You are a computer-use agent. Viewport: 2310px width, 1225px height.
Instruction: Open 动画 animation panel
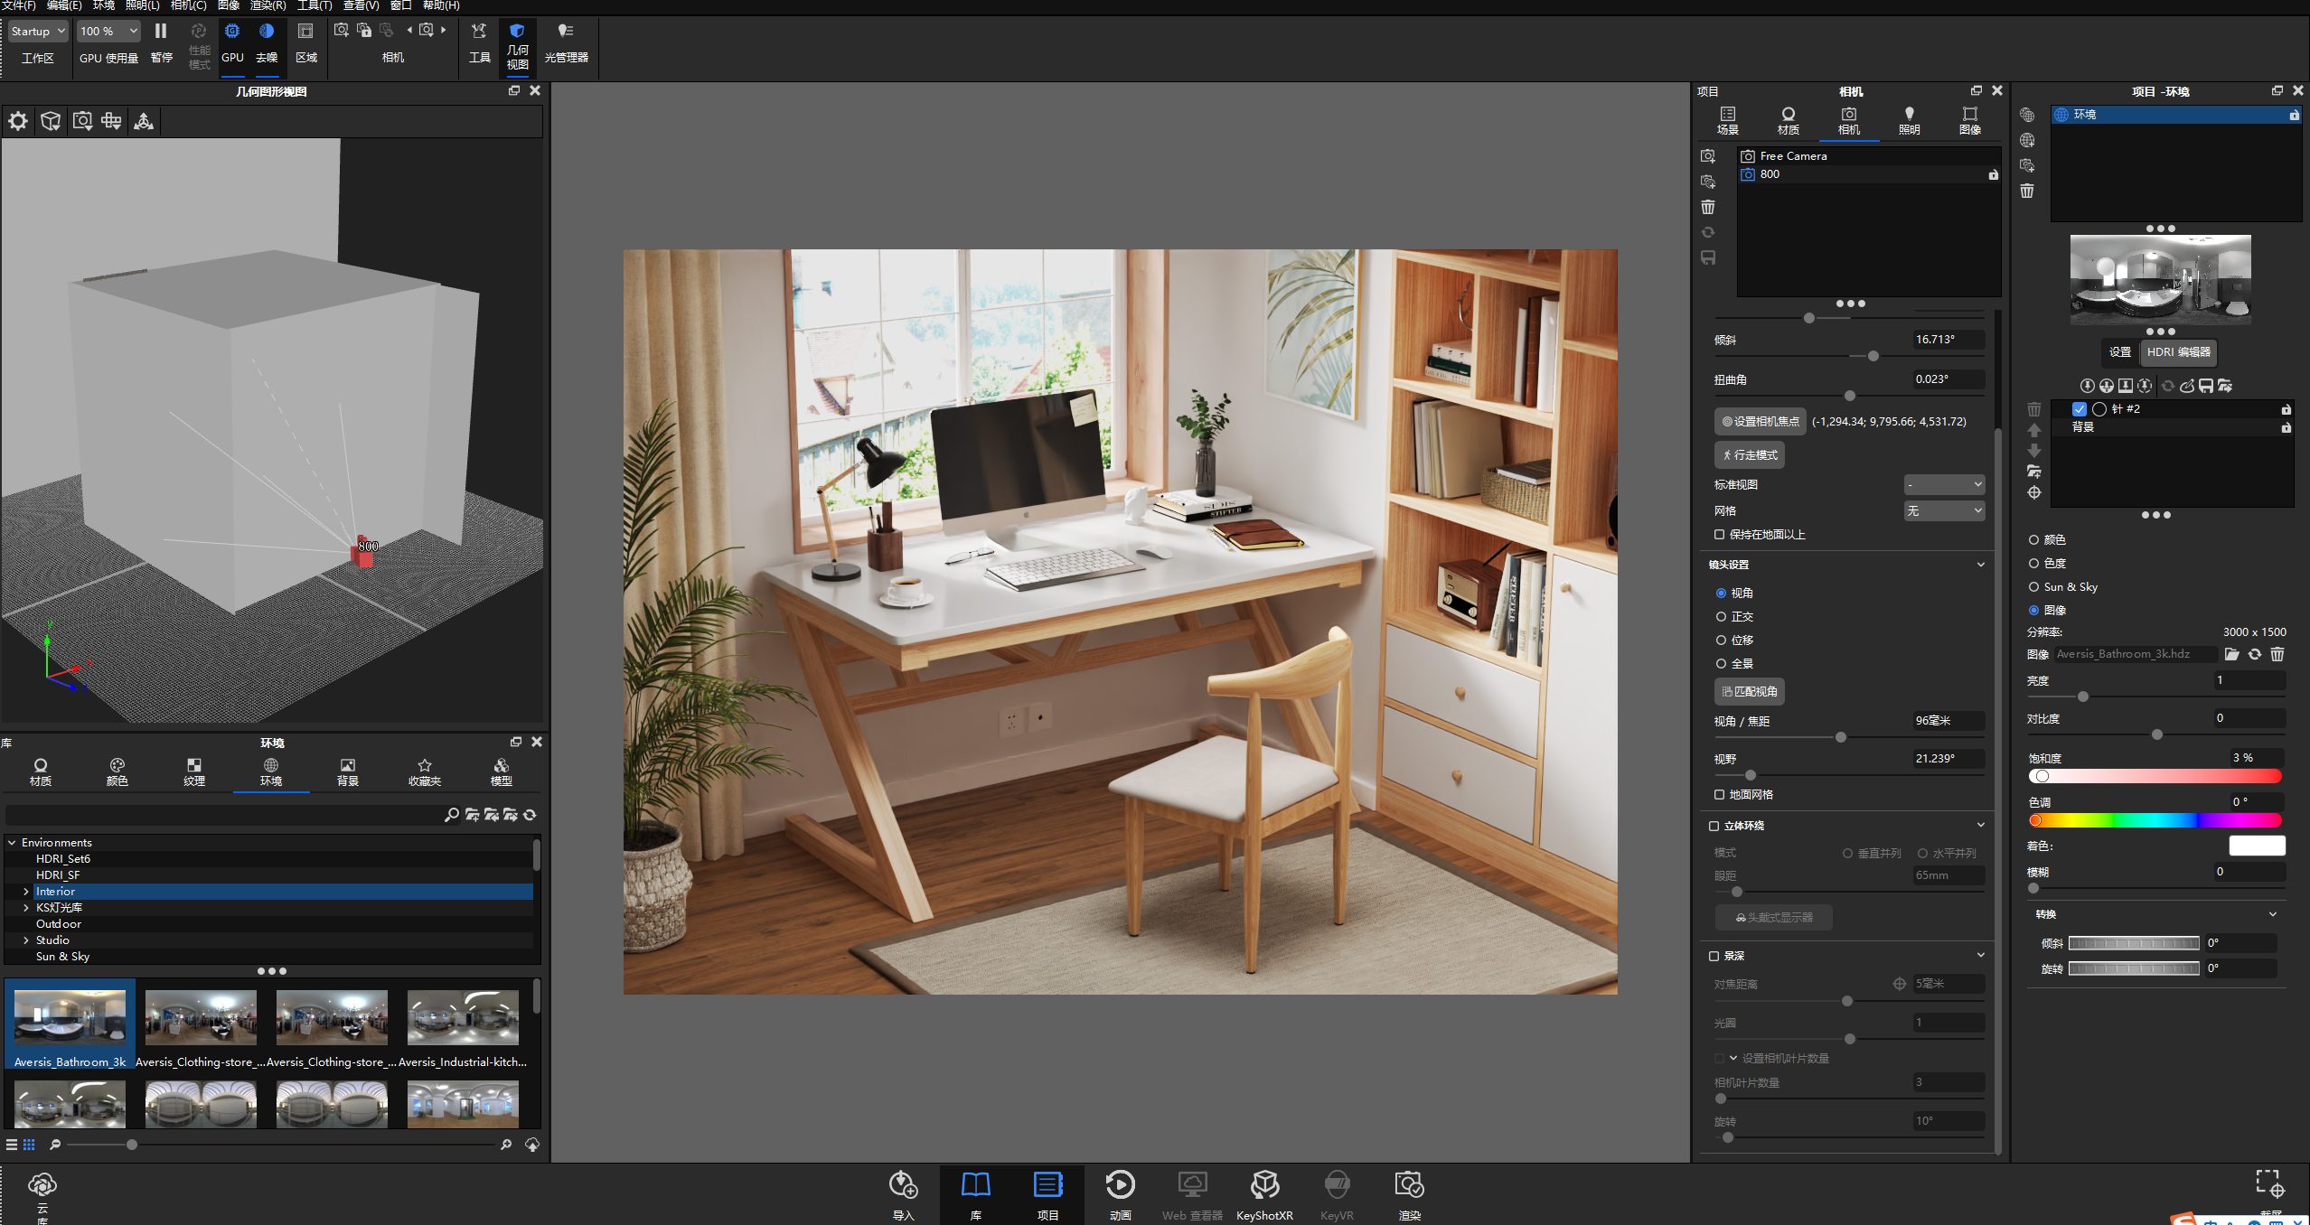pyautogui.click(x=1120, y=1194)
